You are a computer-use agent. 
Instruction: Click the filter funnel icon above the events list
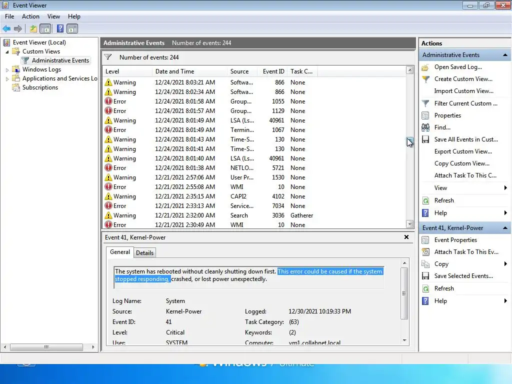(108, 57)
